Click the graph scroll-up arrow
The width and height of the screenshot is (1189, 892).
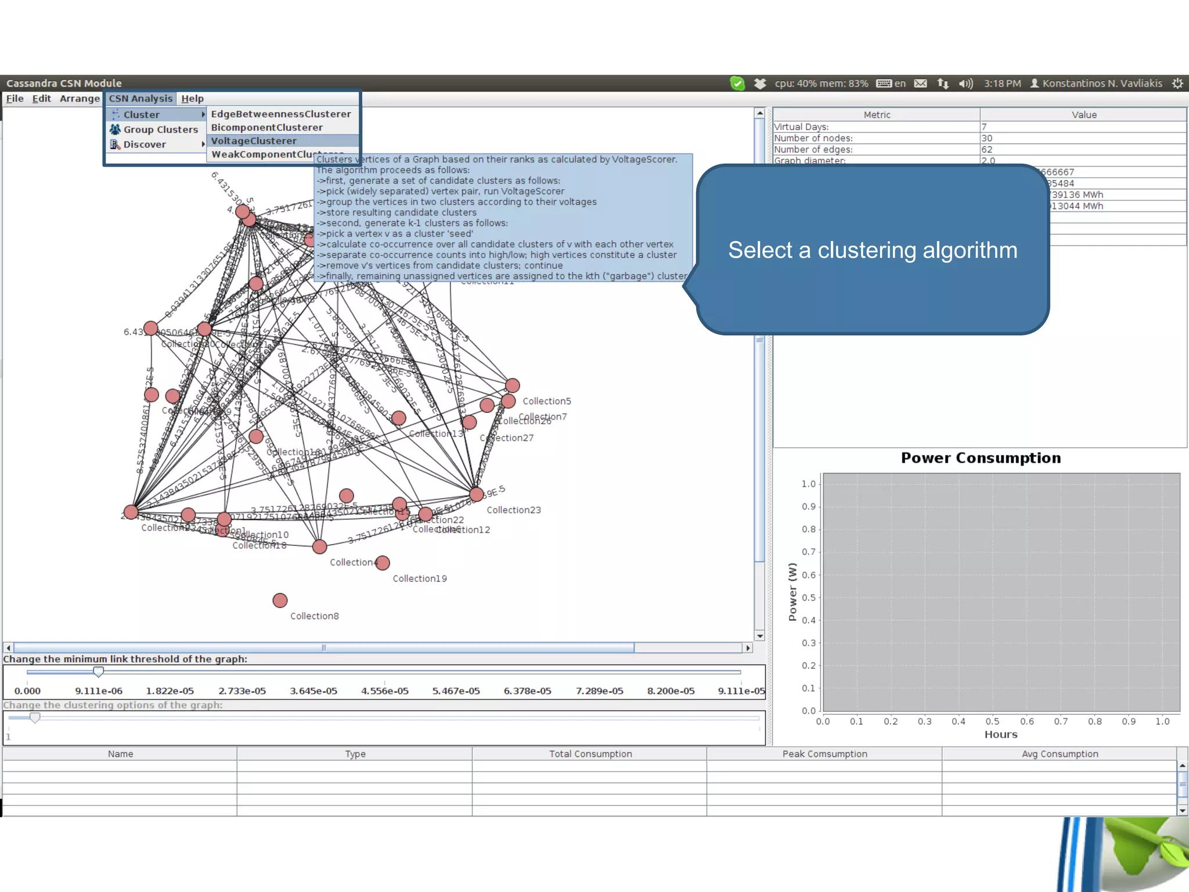click(x=759, y=113)
